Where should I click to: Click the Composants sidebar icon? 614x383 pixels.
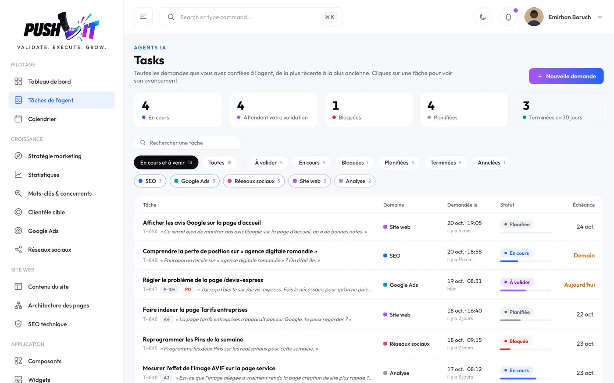[x=18, y=361]
